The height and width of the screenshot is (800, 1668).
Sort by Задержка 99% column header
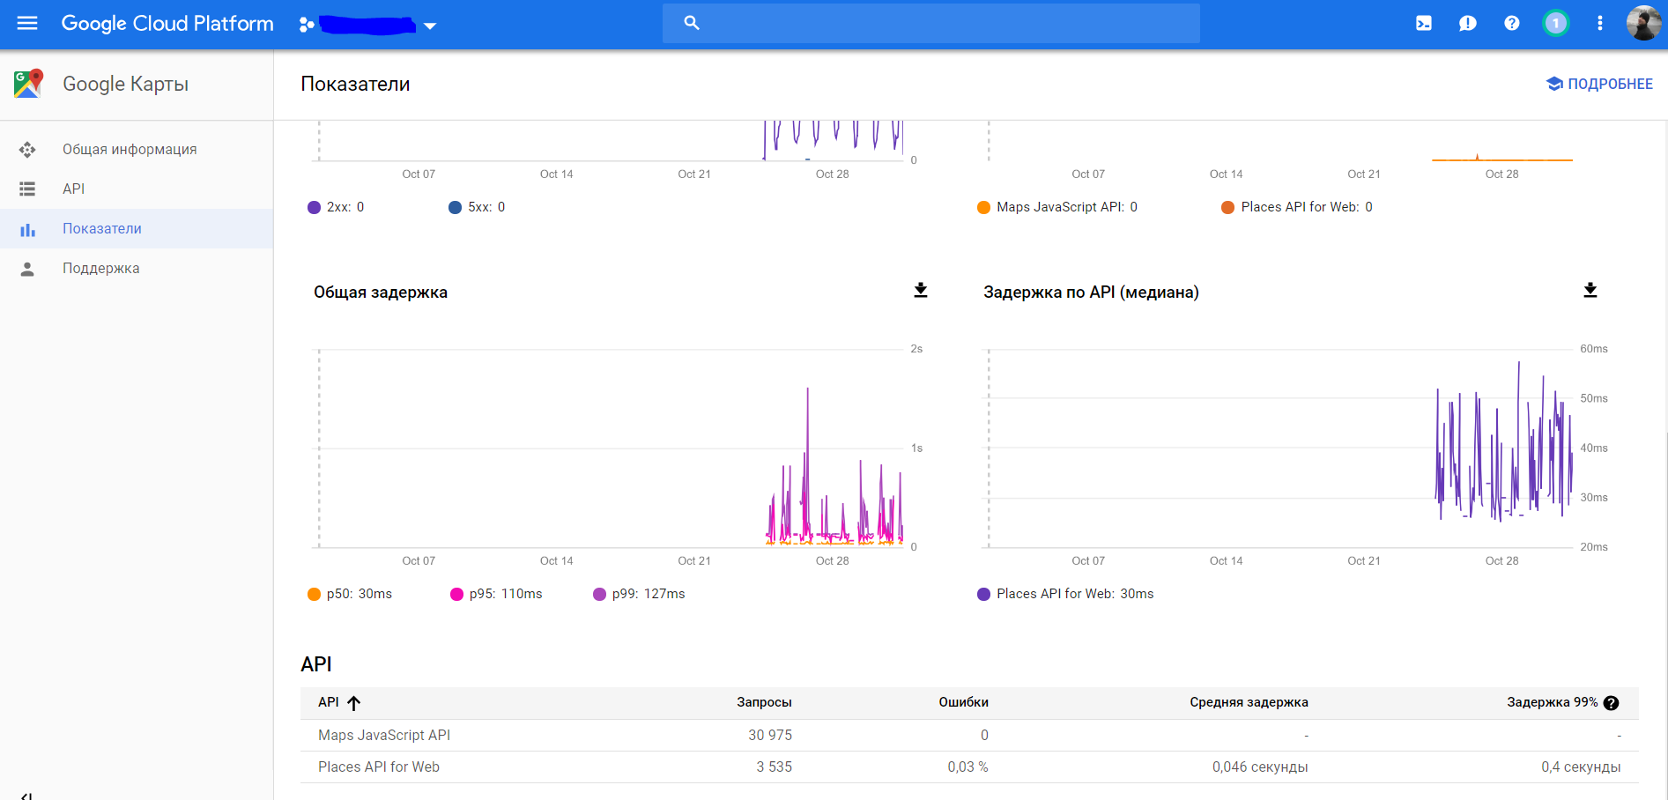1552,702
